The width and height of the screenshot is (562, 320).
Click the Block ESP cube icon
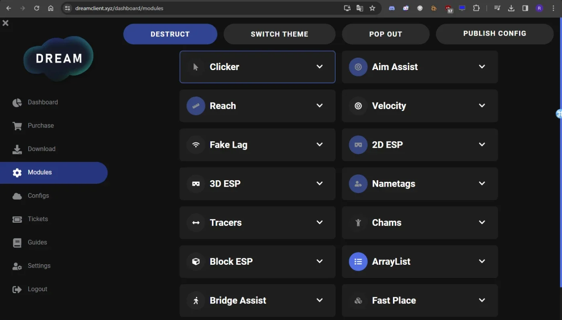[196, 262]
